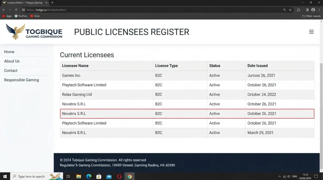Reload the License Holders page

(x=16, y=10)
